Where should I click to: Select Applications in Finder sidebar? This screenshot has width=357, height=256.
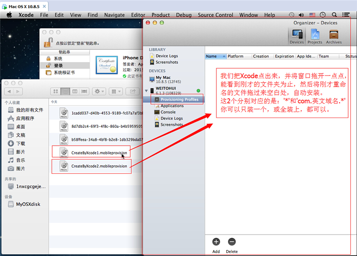pos(21,118)
